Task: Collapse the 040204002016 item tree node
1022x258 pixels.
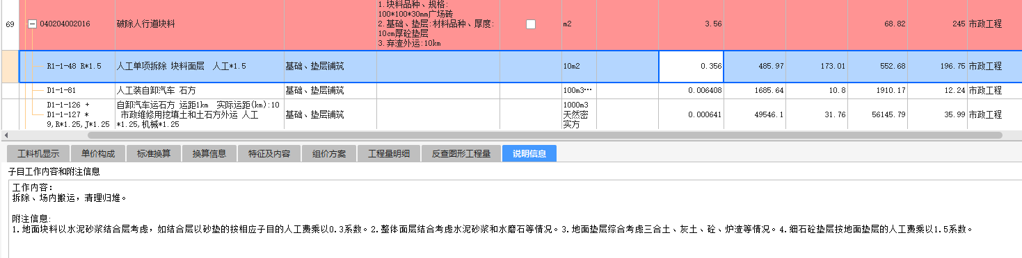Action: [32, 24]
